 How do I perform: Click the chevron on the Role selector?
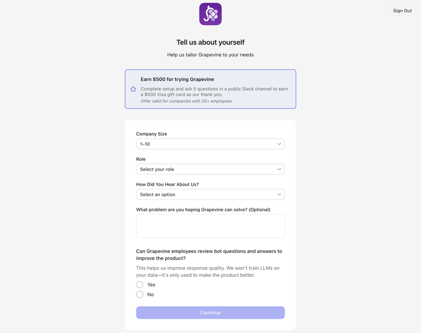point(279,169)
